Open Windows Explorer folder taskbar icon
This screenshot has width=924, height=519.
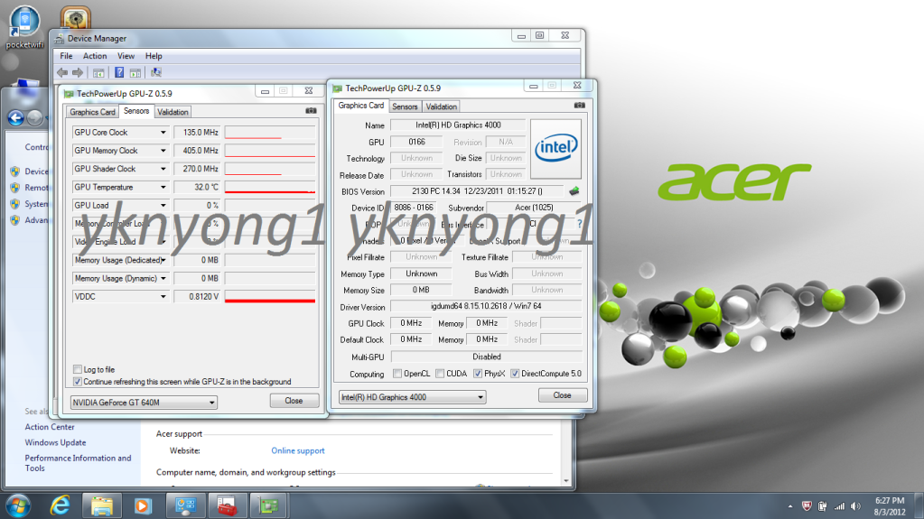click(x=101, y=505)
